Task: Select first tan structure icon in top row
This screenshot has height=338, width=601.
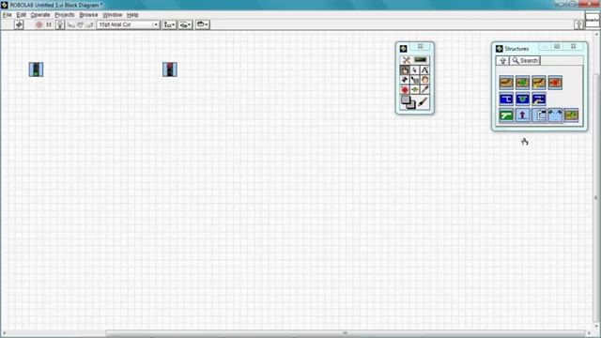Action: [506, 83]
